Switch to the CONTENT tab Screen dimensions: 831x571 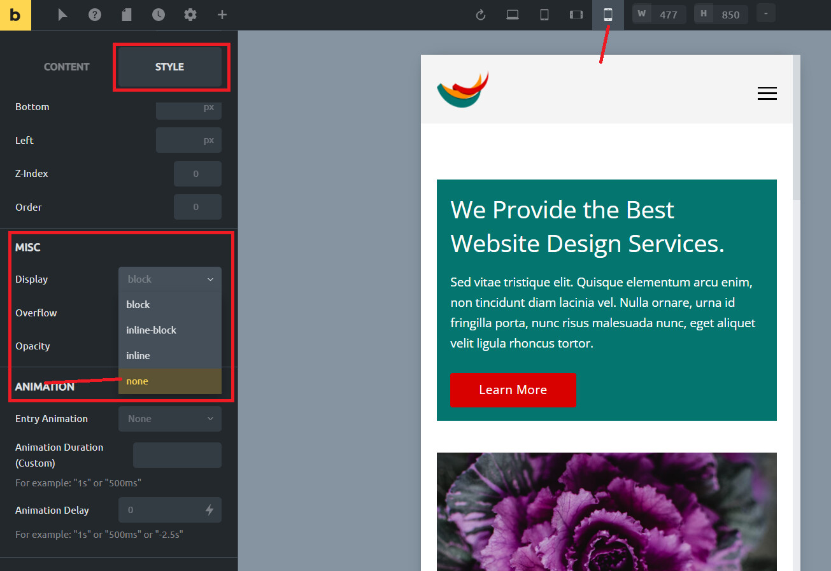66,67
